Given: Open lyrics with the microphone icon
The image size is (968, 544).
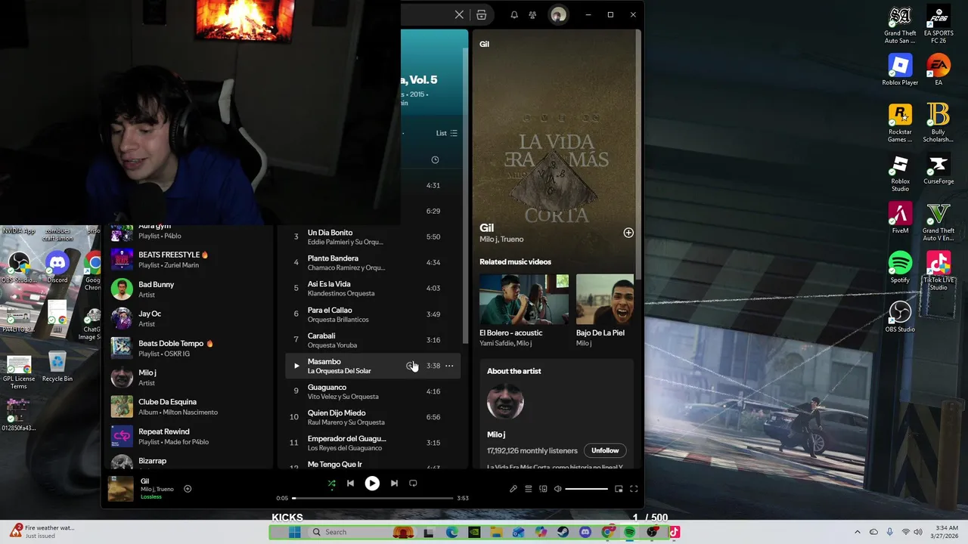Looking at the screenshot, I should 513,489.
